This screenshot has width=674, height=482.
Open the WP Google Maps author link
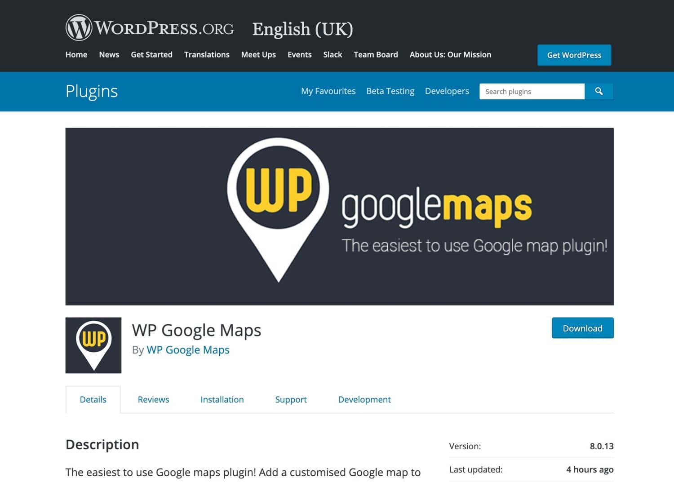(188, 350)
